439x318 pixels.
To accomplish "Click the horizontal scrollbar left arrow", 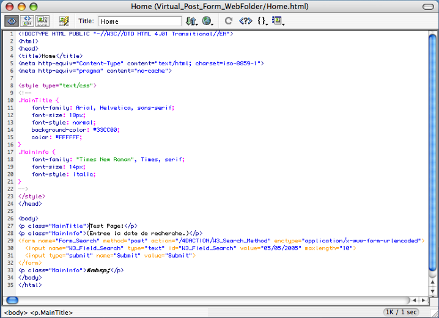I will coord(414,300).
